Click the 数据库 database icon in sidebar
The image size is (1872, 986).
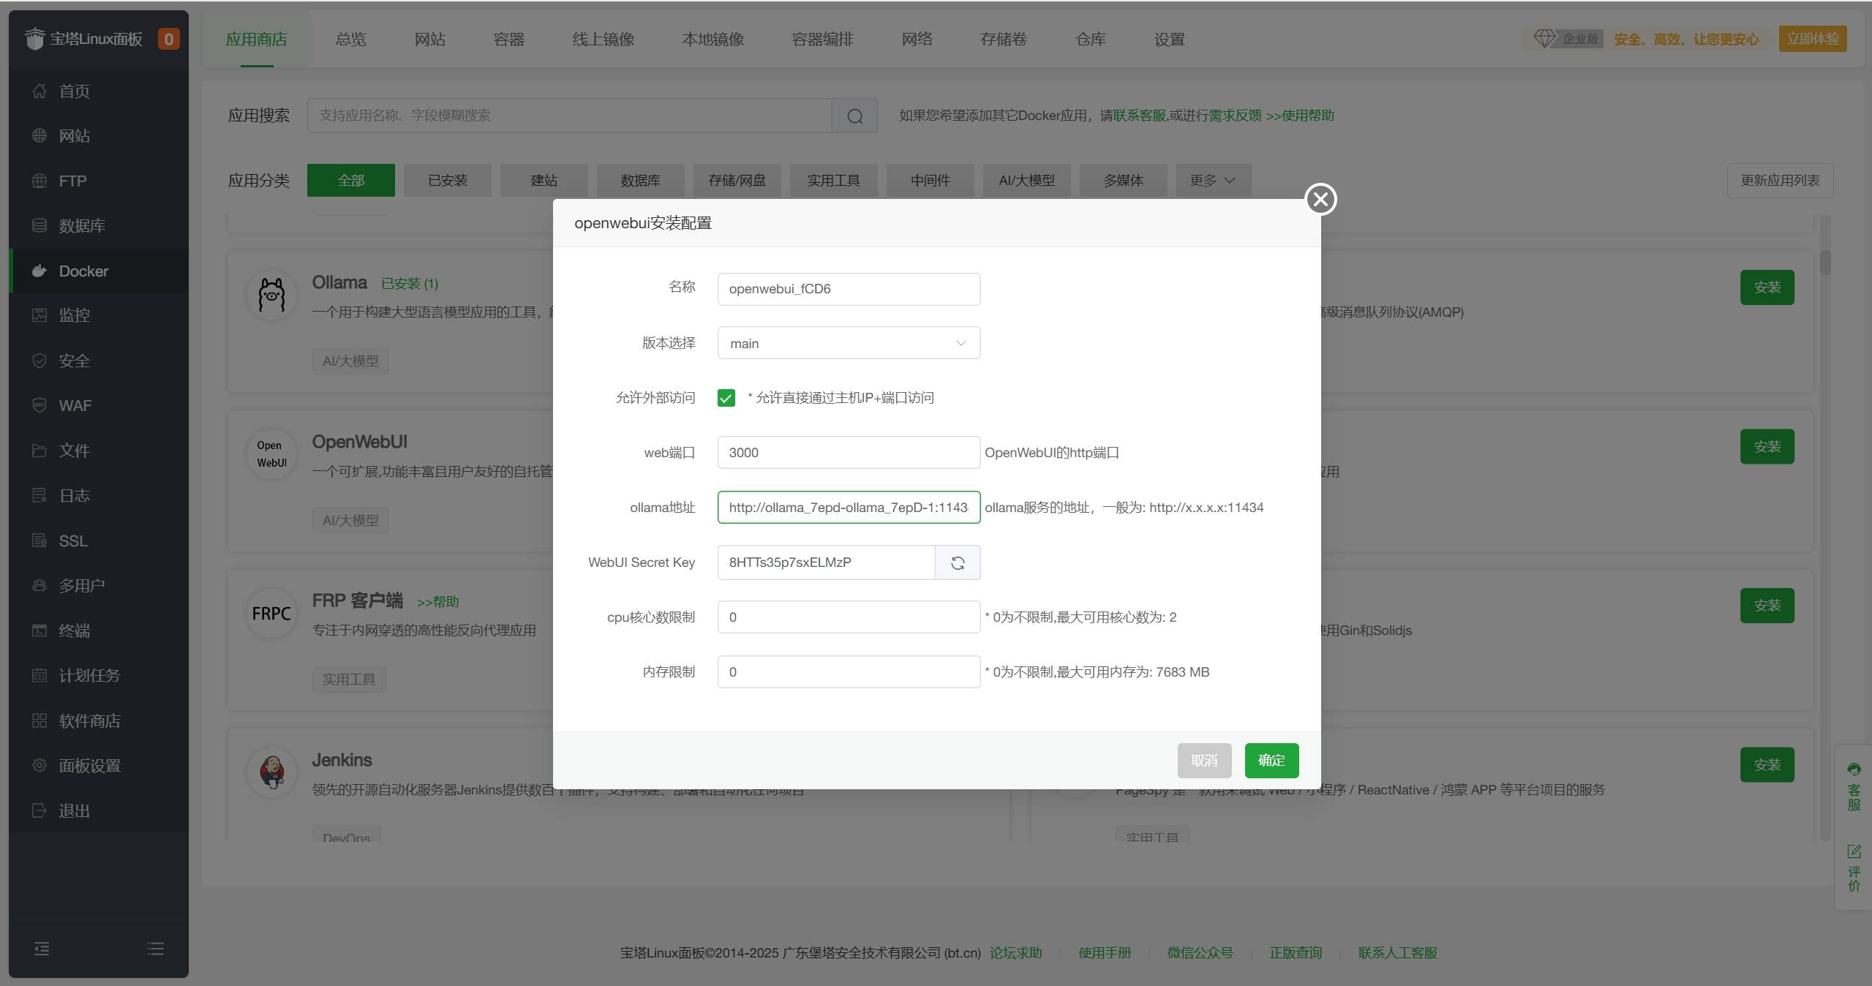(40, 225)
